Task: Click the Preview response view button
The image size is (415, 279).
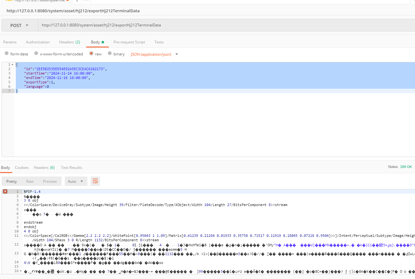Action: pyautogui.click(x=50, y=181)
